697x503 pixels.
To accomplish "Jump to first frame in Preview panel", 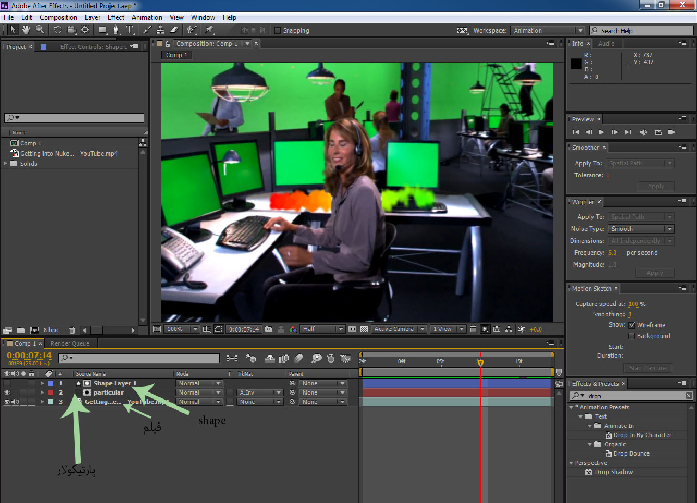I will (576, 132).
